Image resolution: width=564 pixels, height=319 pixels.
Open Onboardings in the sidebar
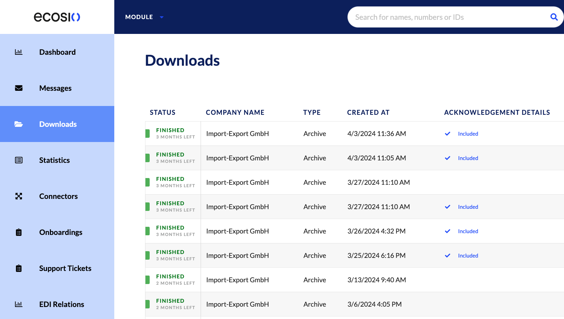point(57,232)
